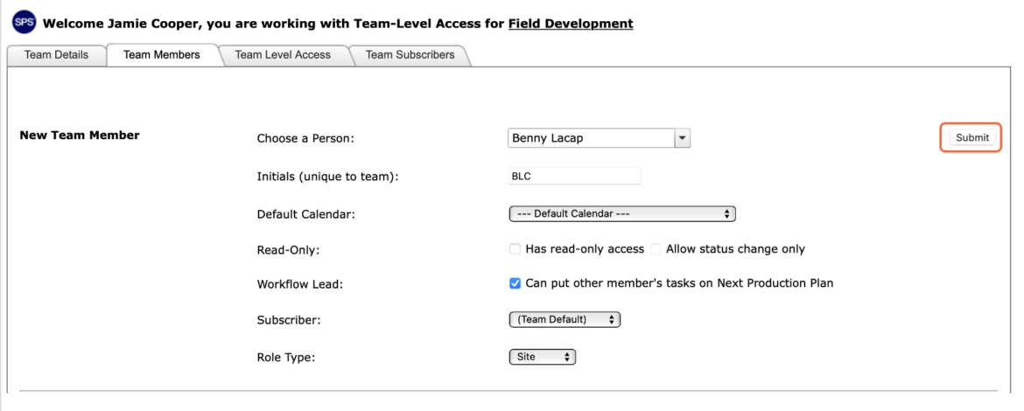
Task: Click the Allow status change only label
Action: [735, 249]
